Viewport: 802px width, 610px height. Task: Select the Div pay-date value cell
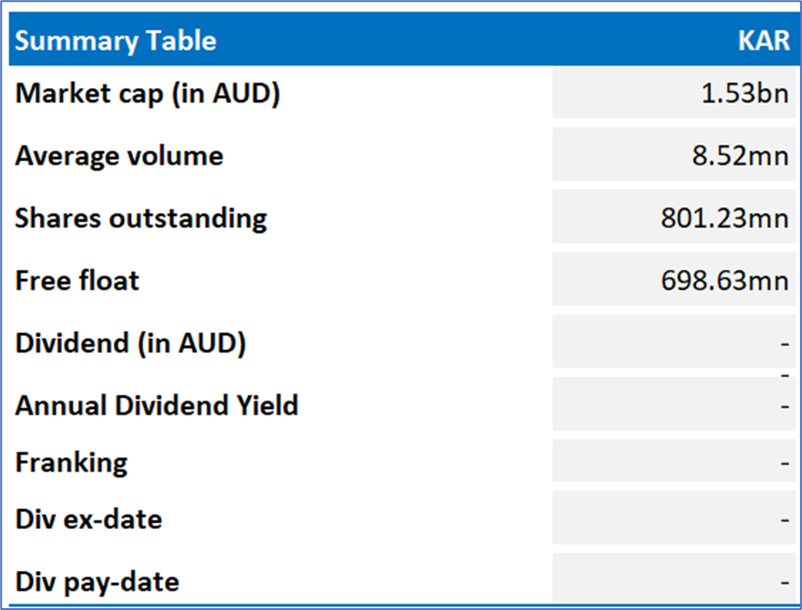[674, 579]
